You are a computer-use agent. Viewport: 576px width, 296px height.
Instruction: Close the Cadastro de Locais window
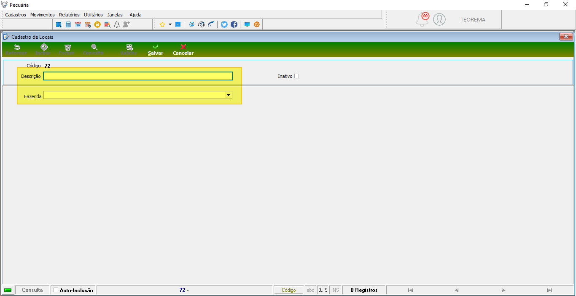566,37
